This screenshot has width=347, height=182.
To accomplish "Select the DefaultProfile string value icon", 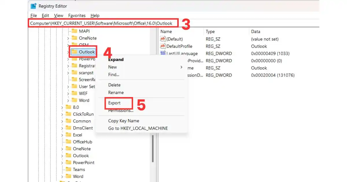I will [163, 46].
